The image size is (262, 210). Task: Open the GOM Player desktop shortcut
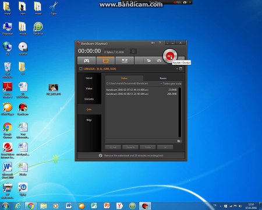tap(8, 109)
